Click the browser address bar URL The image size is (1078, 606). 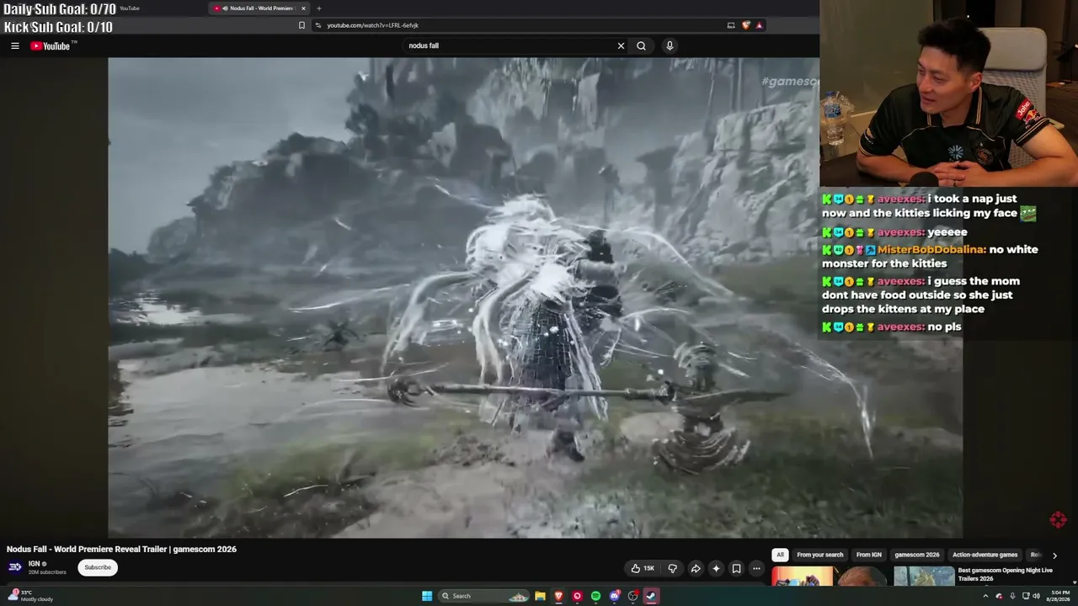pyautogui.click(x=372, y=25)
